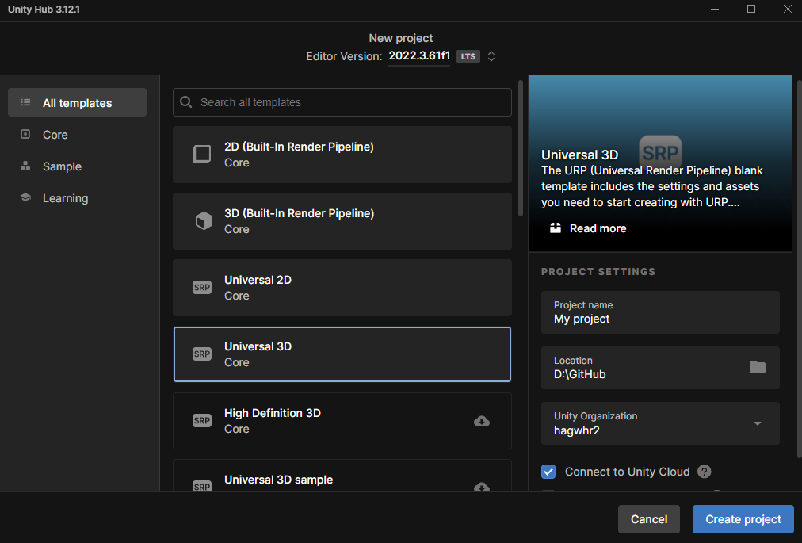This screenshot has height=543, width=802.
Task: Click the Sample category blocks icon
Action: [25, 166]
